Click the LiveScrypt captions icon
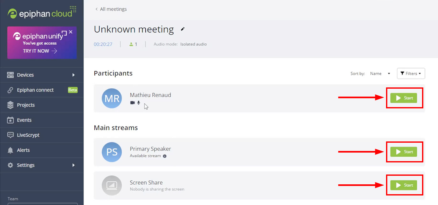Image resolution: width=438 pixels, height=205 pixels. coord(11,135)
